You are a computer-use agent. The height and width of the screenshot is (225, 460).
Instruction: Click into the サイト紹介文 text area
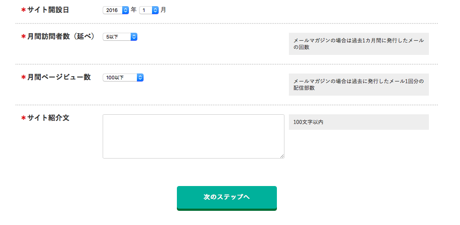pyautogui.click(x=193, y=136)
